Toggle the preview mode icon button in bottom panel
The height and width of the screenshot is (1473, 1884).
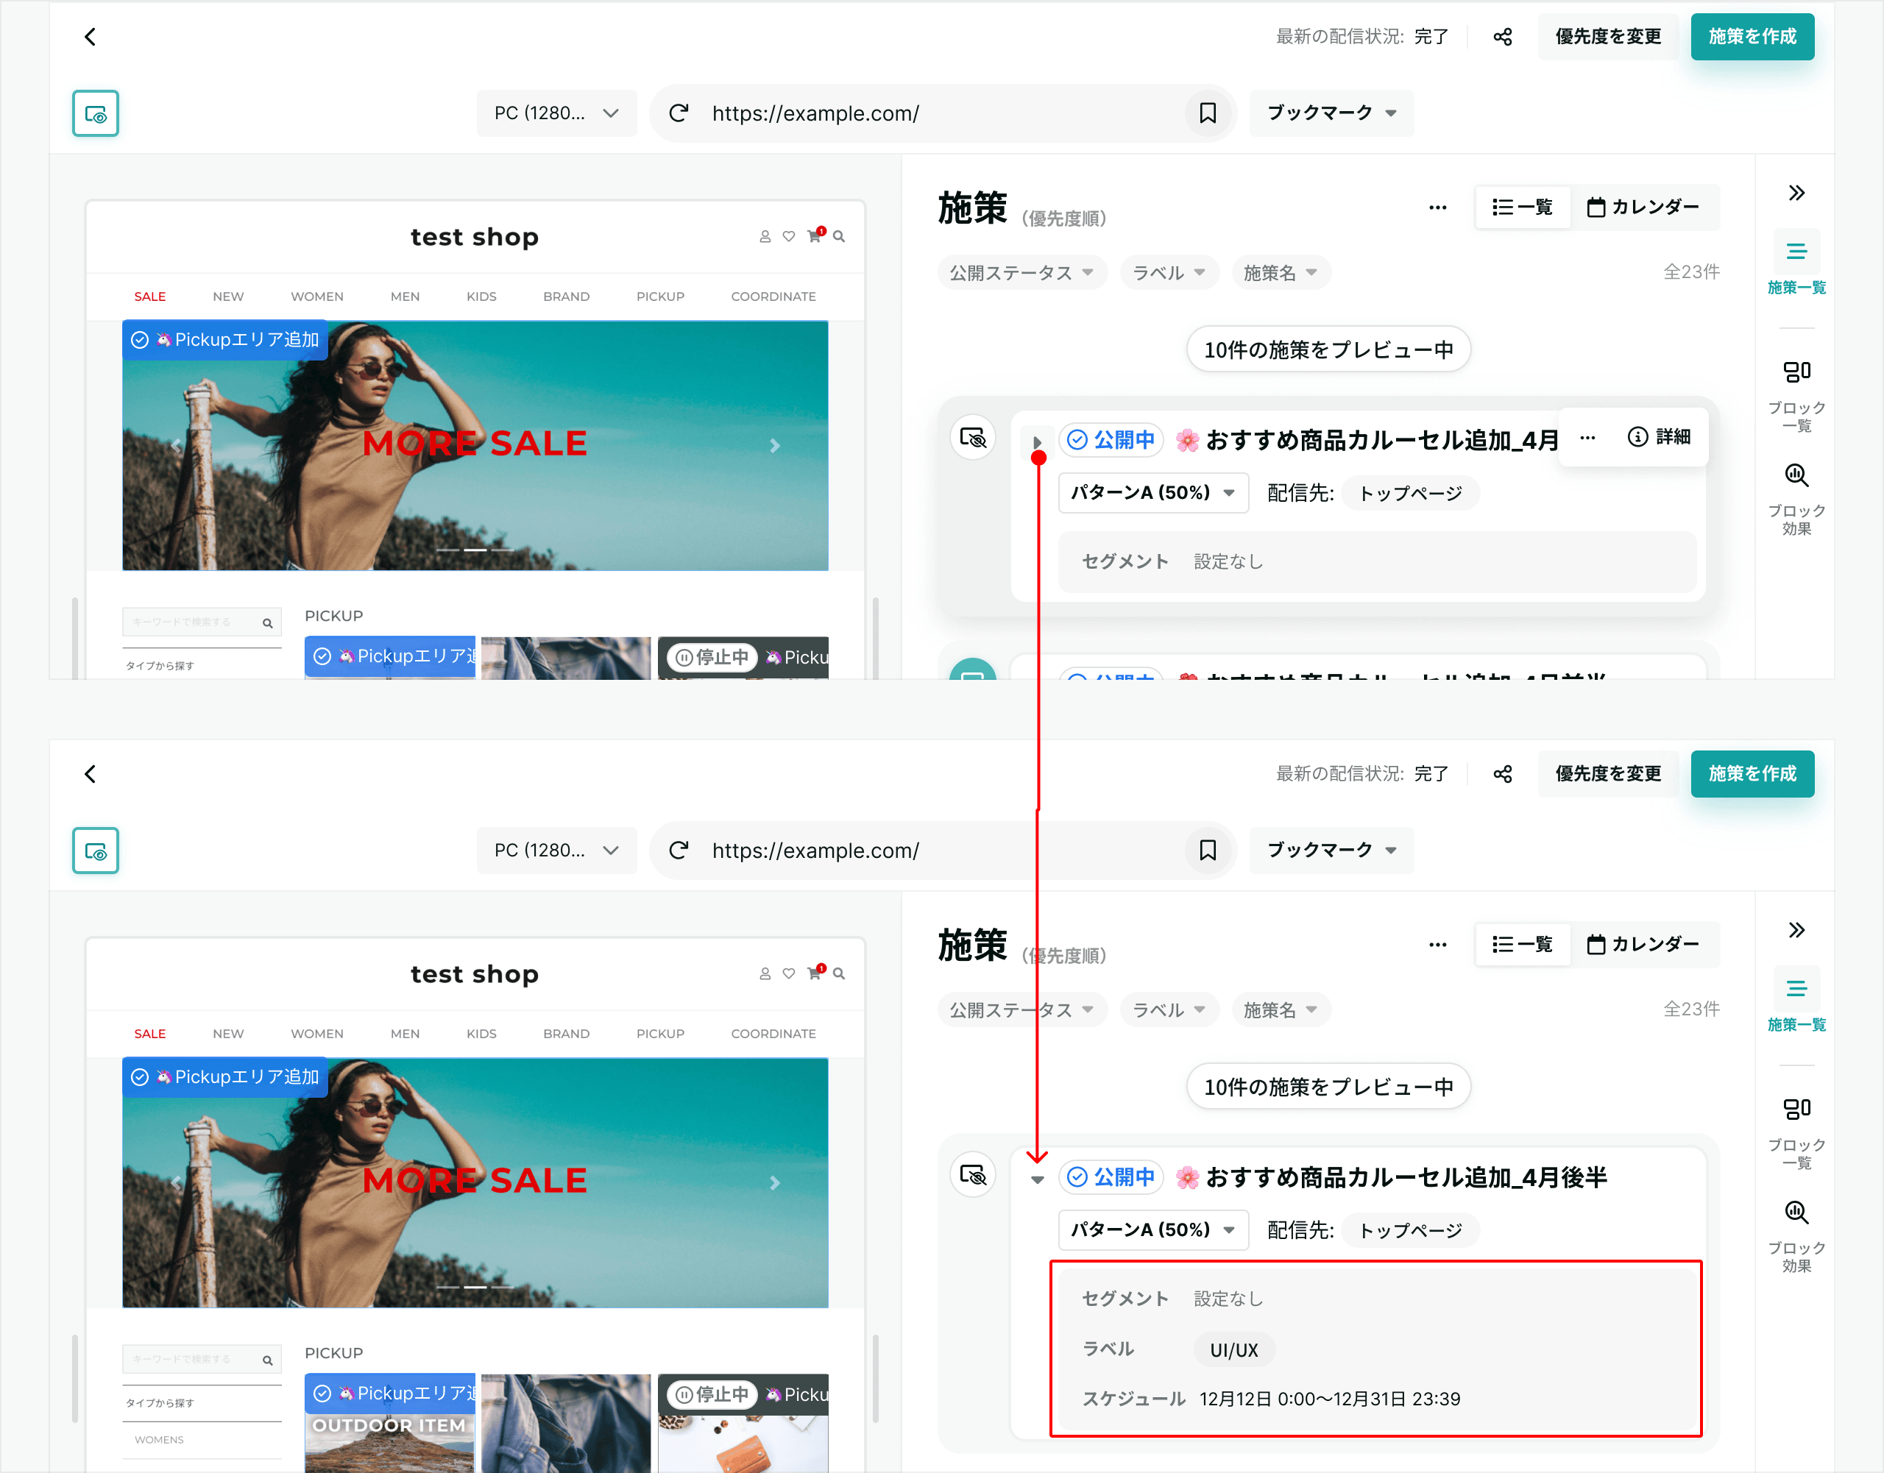pos(96,851)
